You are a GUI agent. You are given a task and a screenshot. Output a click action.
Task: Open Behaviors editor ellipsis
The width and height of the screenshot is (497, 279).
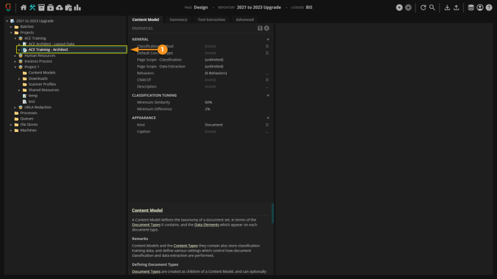point(267,74)
